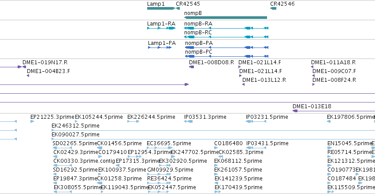
Task: Select the CO190773 EST label
Action: (x=342, y=170)
